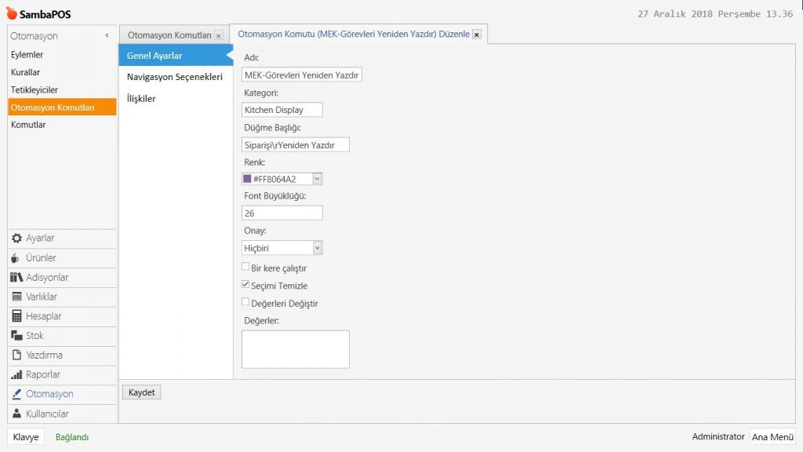Tick the Değerleri Değiştir checkbox
This screenshot has width=803, height=452.
tap(245, 303)
